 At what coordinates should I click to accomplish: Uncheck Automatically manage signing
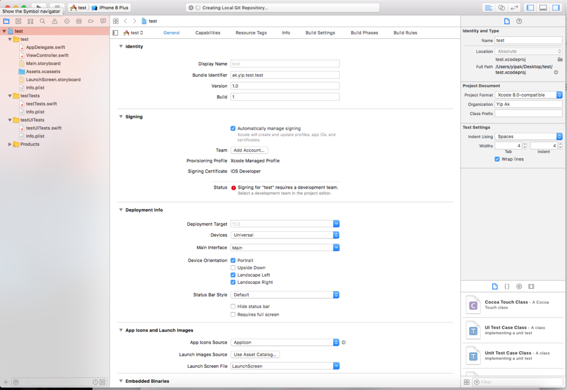click(x=233, y=128)
